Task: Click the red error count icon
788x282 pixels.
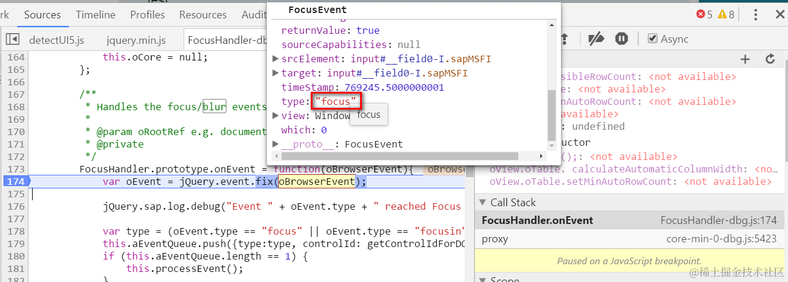Action: pos(700,14)
